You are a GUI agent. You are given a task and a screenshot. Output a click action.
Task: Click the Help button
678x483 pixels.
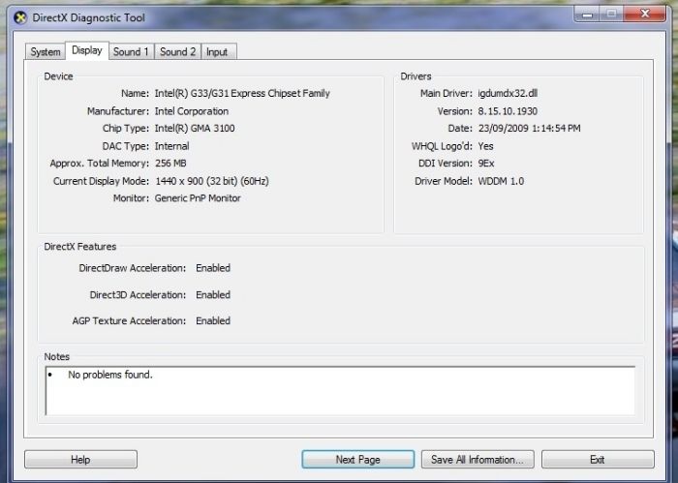[x=80, y=459]
